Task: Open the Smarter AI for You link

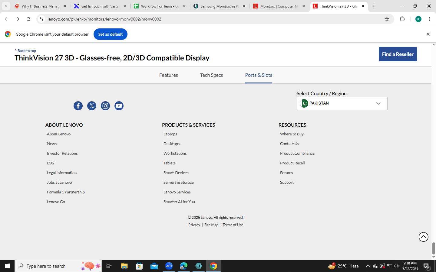Action: (179, 202)
